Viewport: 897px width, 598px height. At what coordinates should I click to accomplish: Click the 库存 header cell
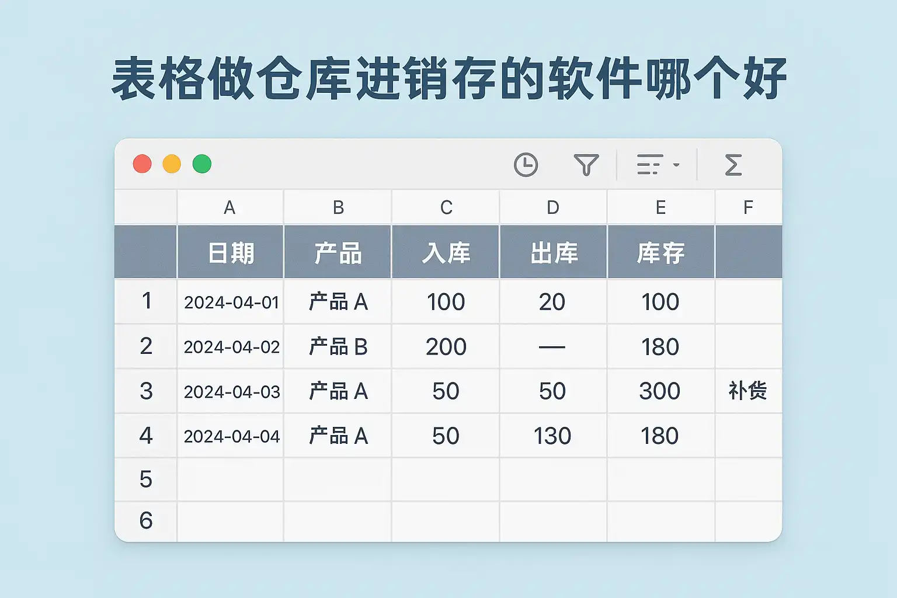coord(660,253)
